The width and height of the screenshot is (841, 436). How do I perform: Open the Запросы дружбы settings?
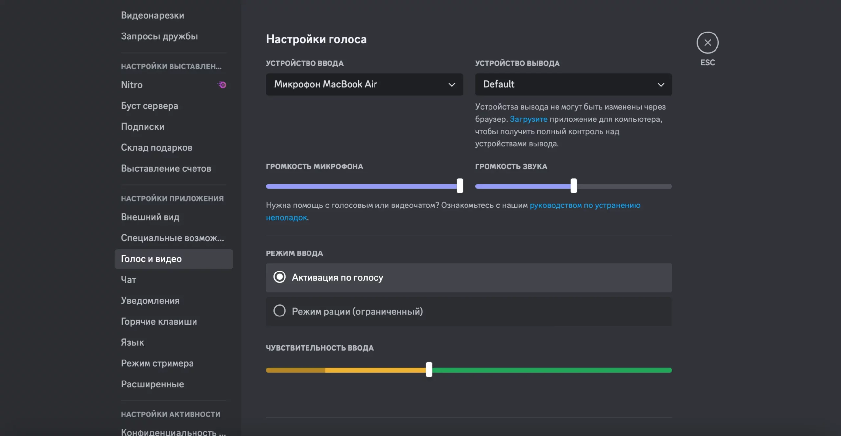pos(159,36)
